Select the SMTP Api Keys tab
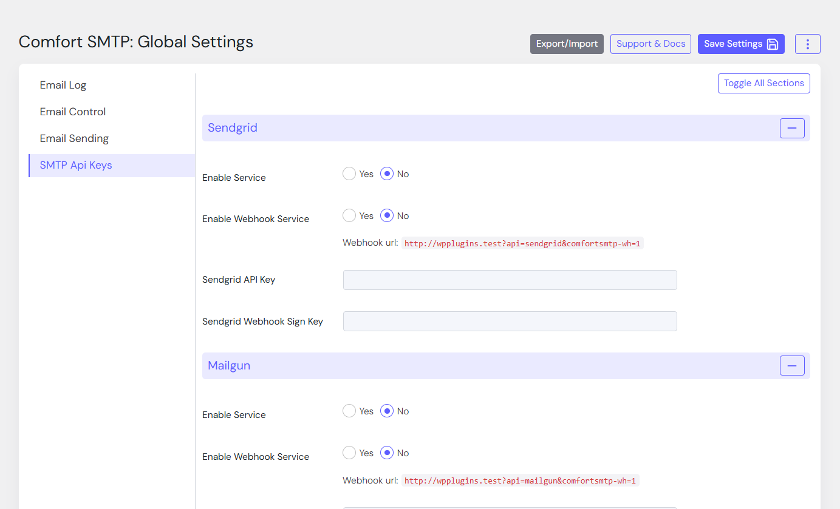This screenshot has height=509, width=840. pyautogui.click(x=76, y=165)
